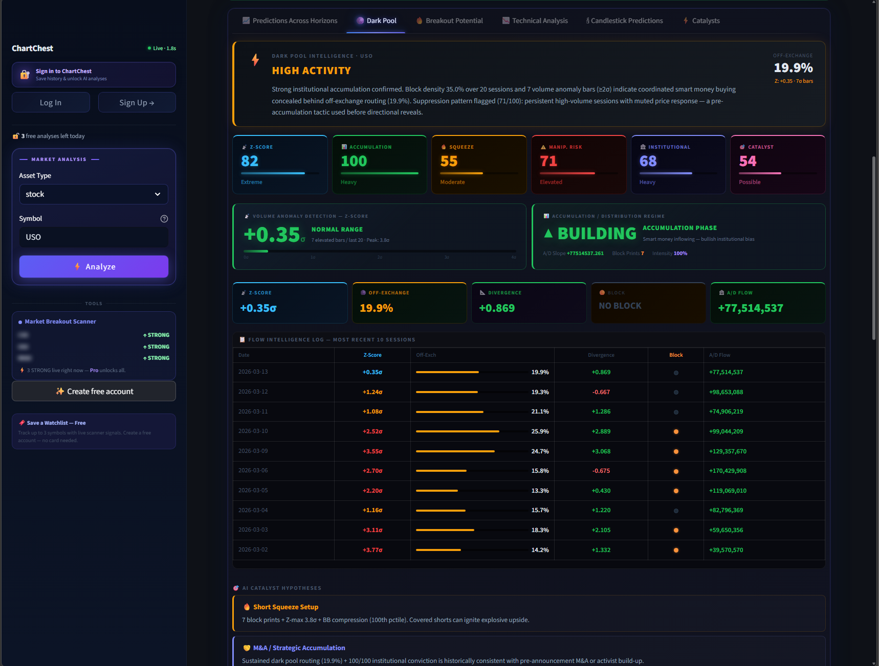
Task: Click the green Live status indicator
Action: [x=148, y=48]
